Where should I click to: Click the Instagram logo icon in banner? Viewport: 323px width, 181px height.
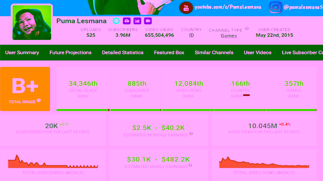275,8
